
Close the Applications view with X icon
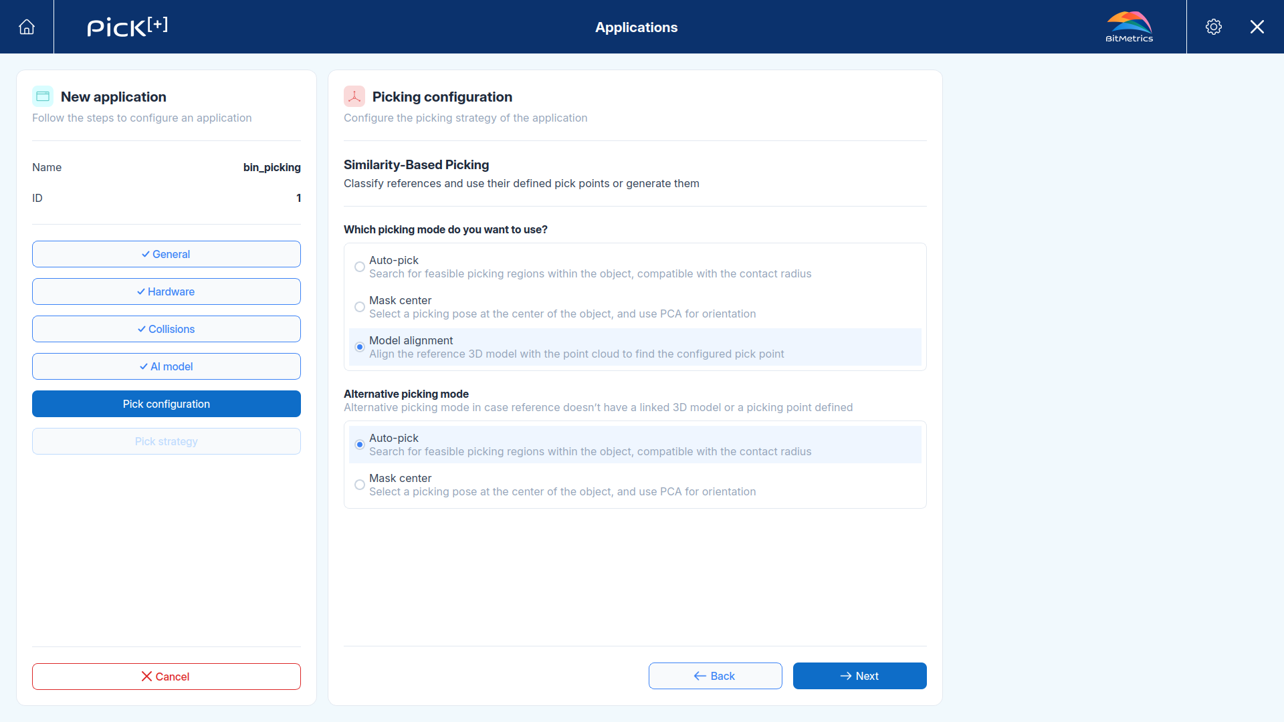point(1257,27)
